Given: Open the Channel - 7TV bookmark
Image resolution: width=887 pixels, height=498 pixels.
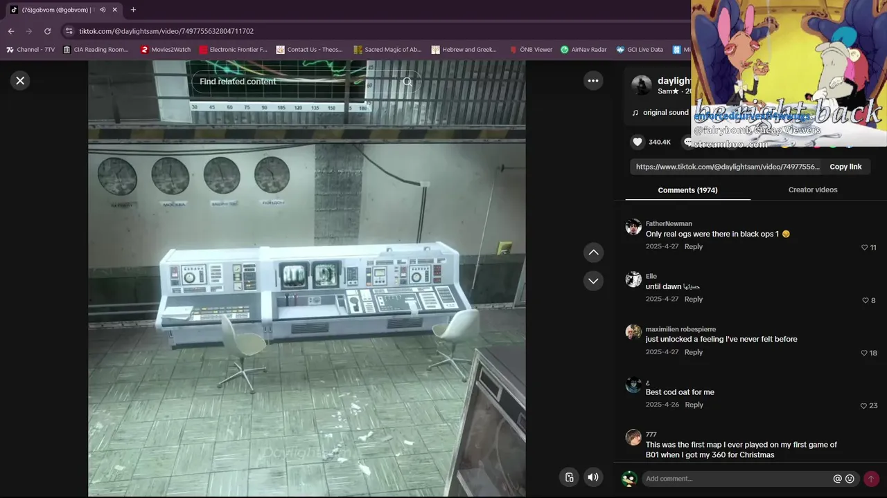Looking at the screenshot, I should [30, 50].
